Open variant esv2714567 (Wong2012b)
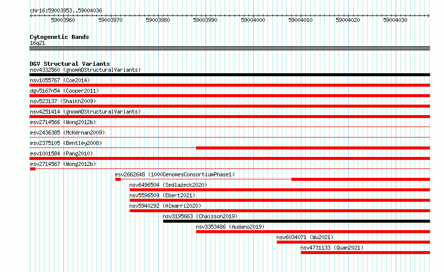The width and height of the screenshot is (444, 272). click(x=63, y=164)
